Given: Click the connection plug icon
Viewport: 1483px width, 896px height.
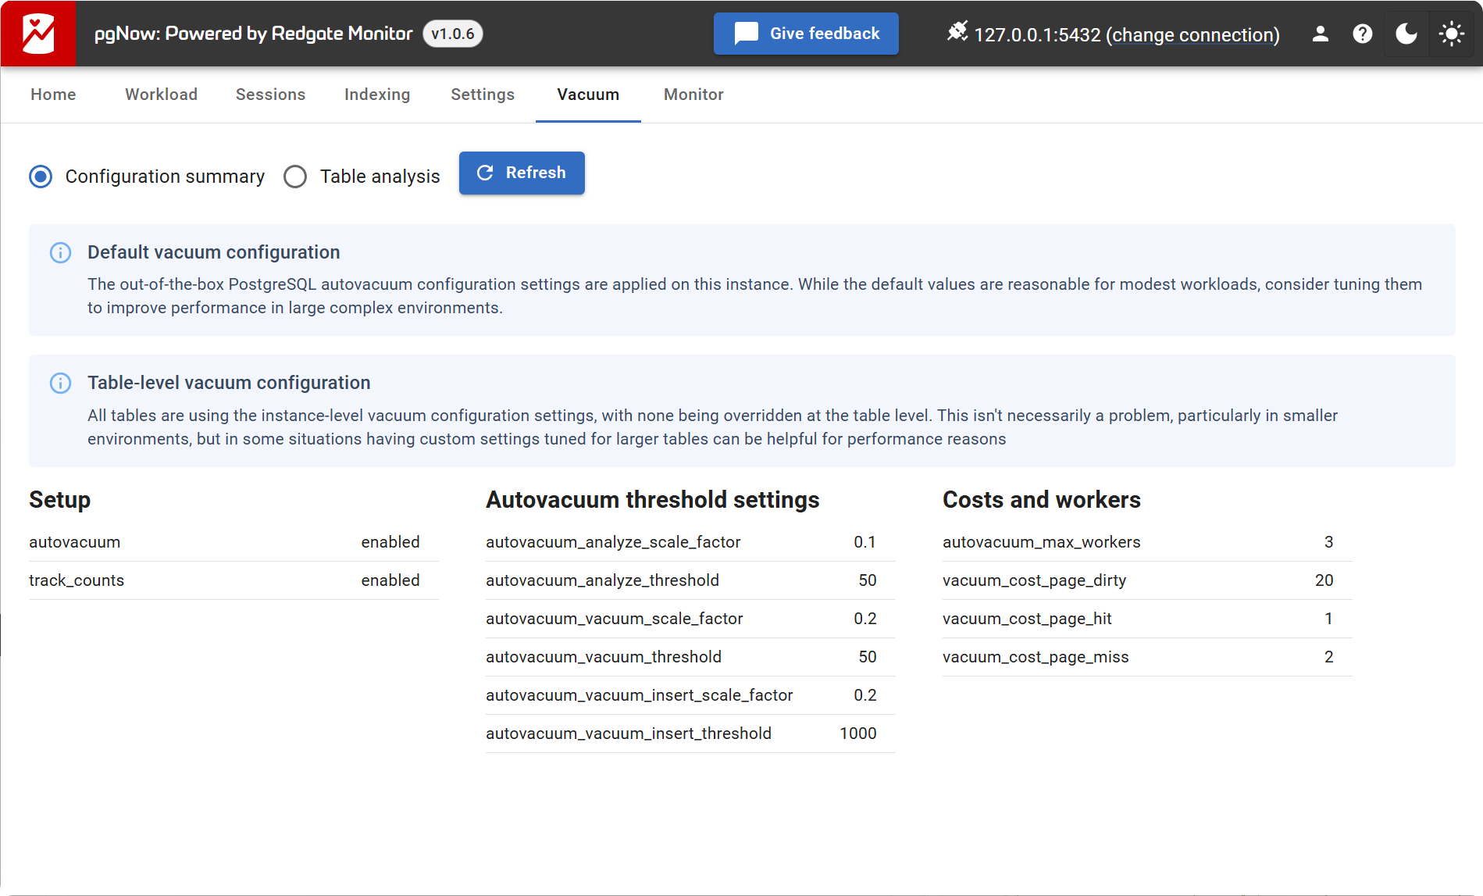Looking at the screenshot, I should coord(957,32).
